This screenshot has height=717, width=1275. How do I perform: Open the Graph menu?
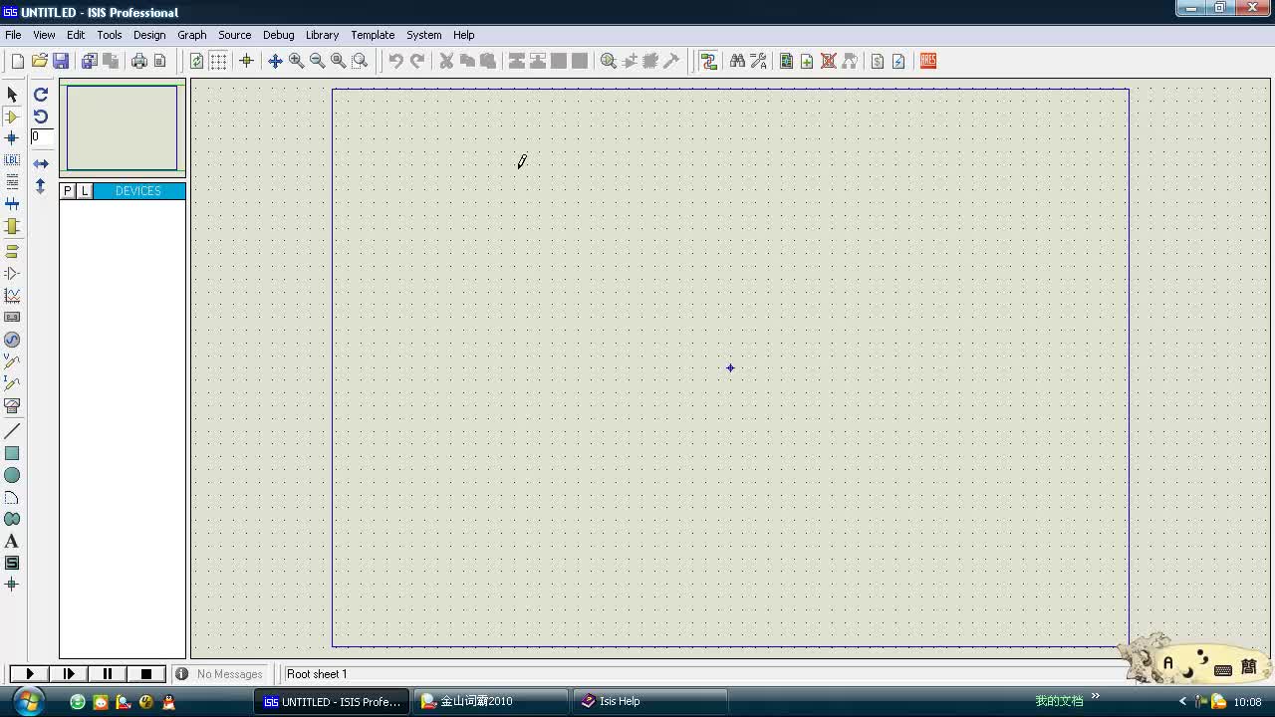(x=192, y=35)
